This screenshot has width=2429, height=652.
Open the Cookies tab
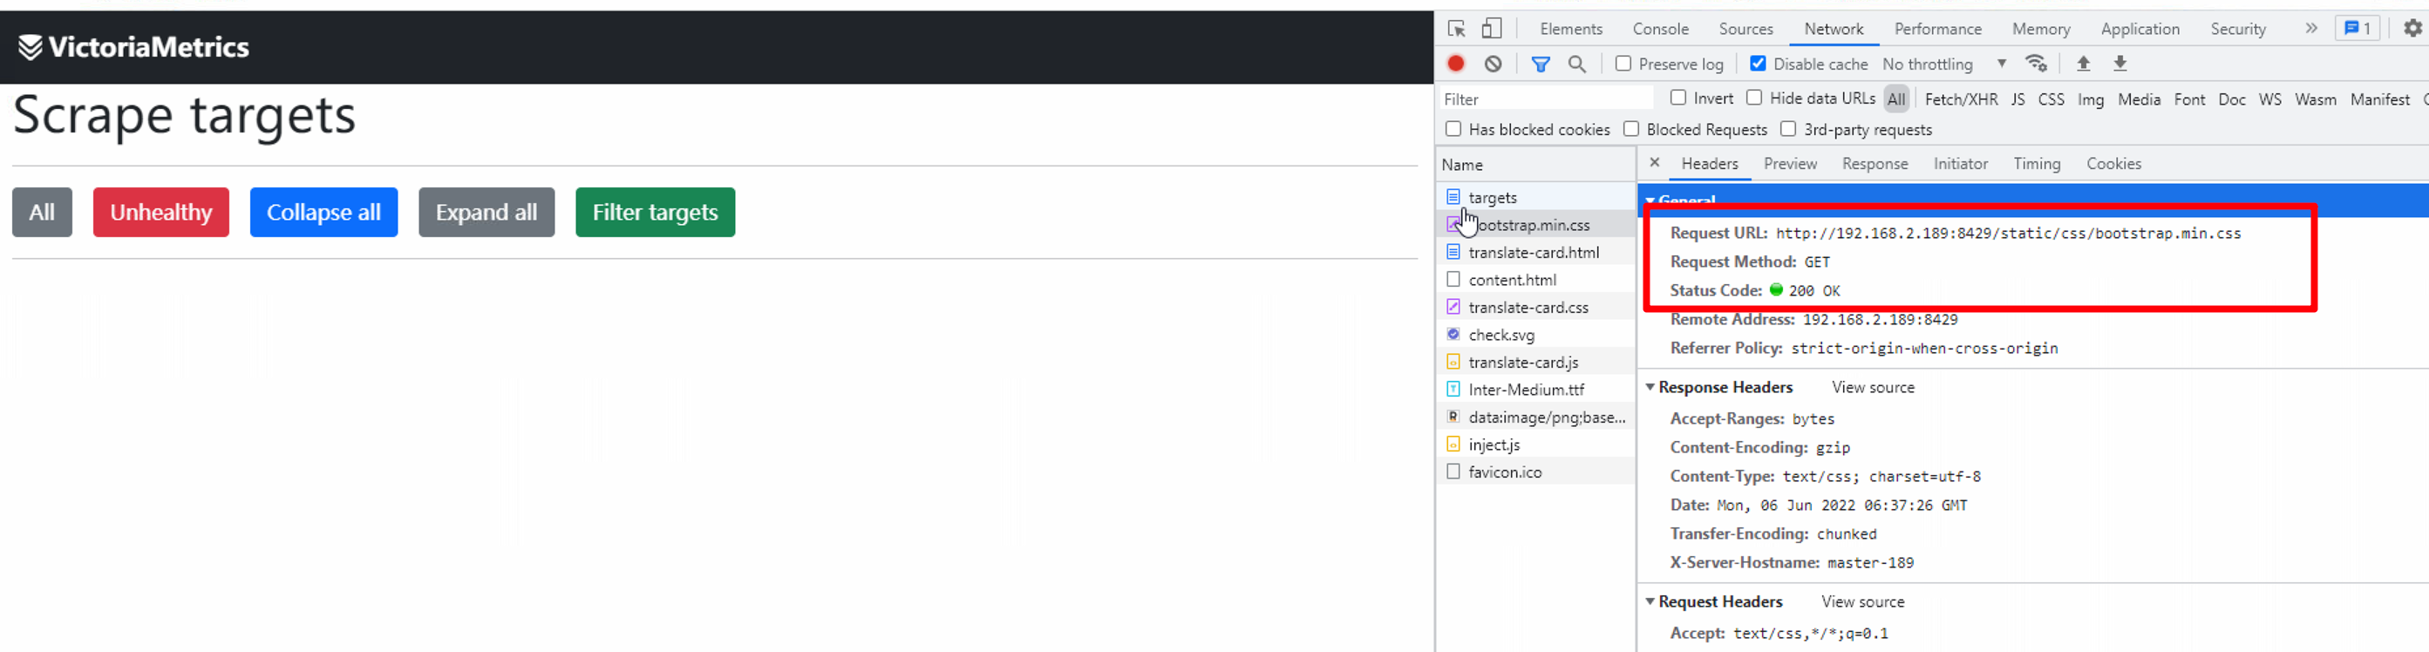pos(2113,163)
